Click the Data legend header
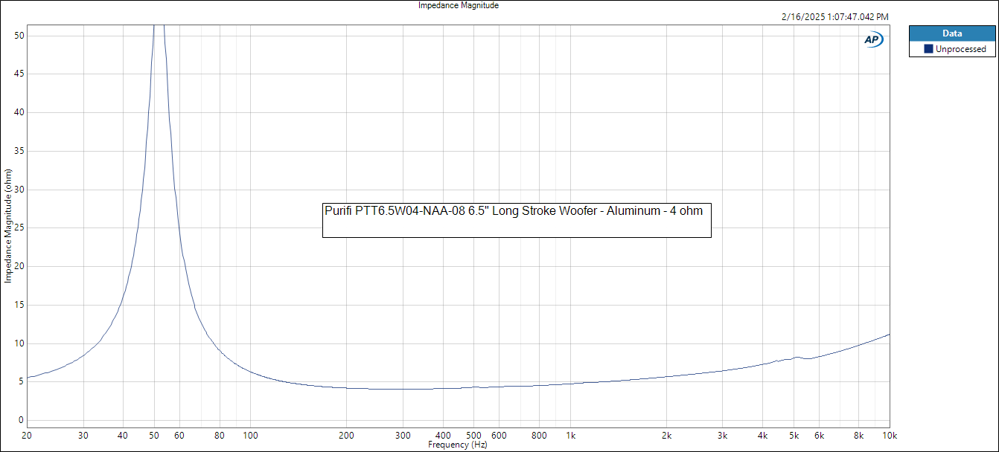 click(952, 33)
